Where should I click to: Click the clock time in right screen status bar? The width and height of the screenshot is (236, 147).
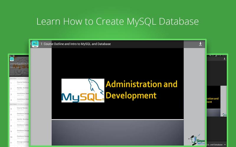224,56
